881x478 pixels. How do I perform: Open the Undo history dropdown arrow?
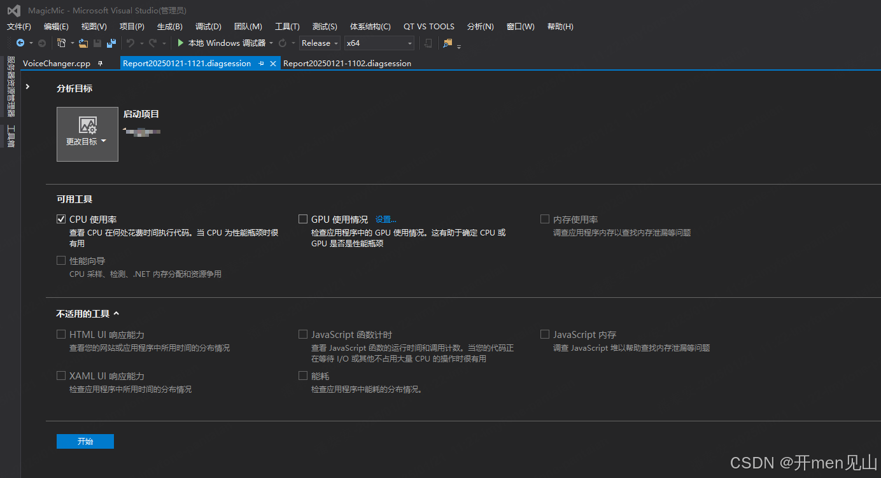click(x=141, y=43)
